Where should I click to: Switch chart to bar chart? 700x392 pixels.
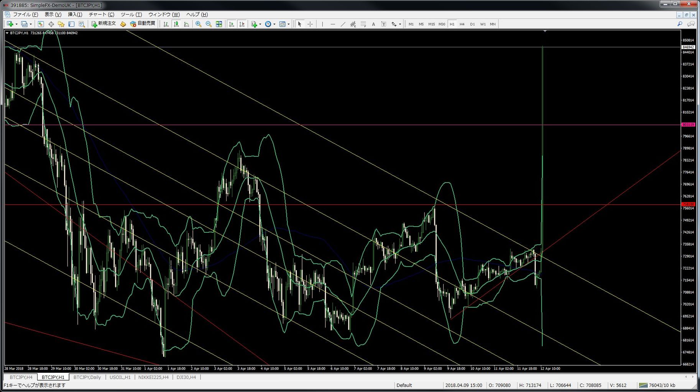(166, 24)
